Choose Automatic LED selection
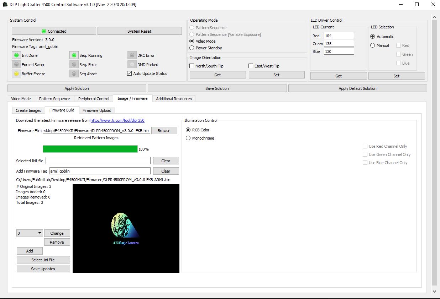Screen dimensions: 440x299 [x=373, y=37]
